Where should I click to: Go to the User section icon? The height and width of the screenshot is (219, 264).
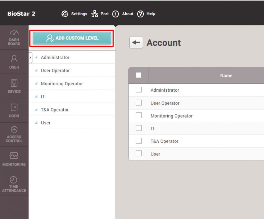click(14, 59)
